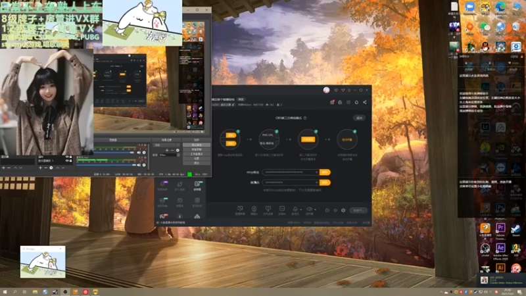Select the small cat thumbnail window at bottom-left

[x=43, y=262]
